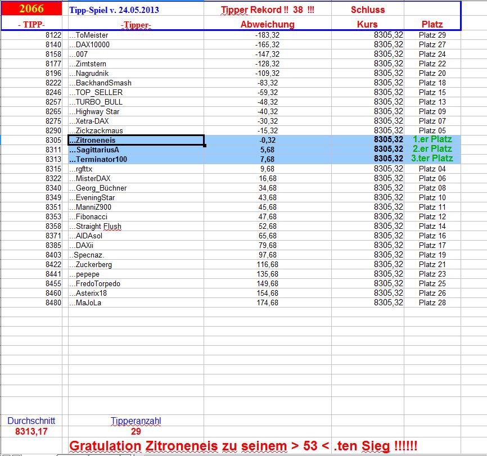Click the '...Terminator100' cell
This screenshot has height=456, width=487.
point(136,159)
